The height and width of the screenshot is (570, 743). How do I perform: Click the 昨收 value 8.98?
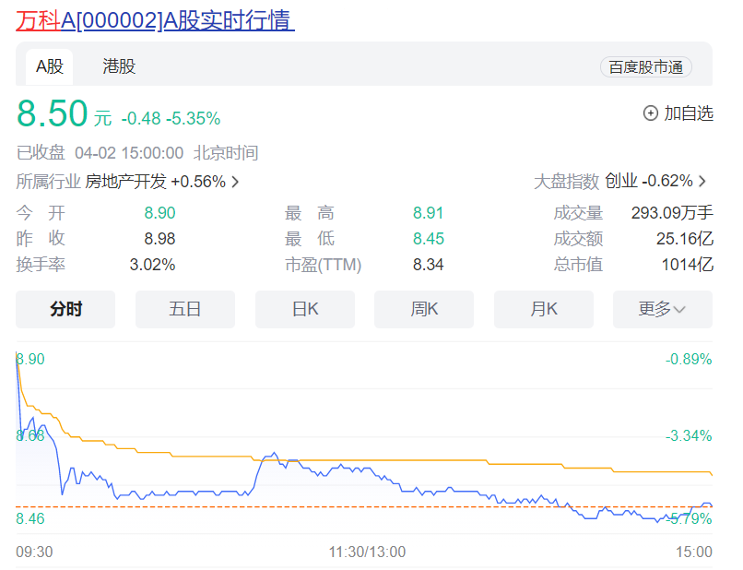(x=159, y=239)
